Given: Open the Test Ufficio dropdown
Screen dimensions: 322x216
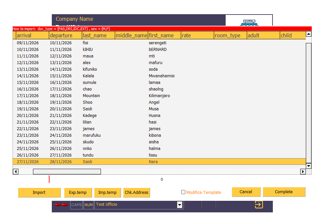Looking at the screenshot, I should tap(179, 205).
